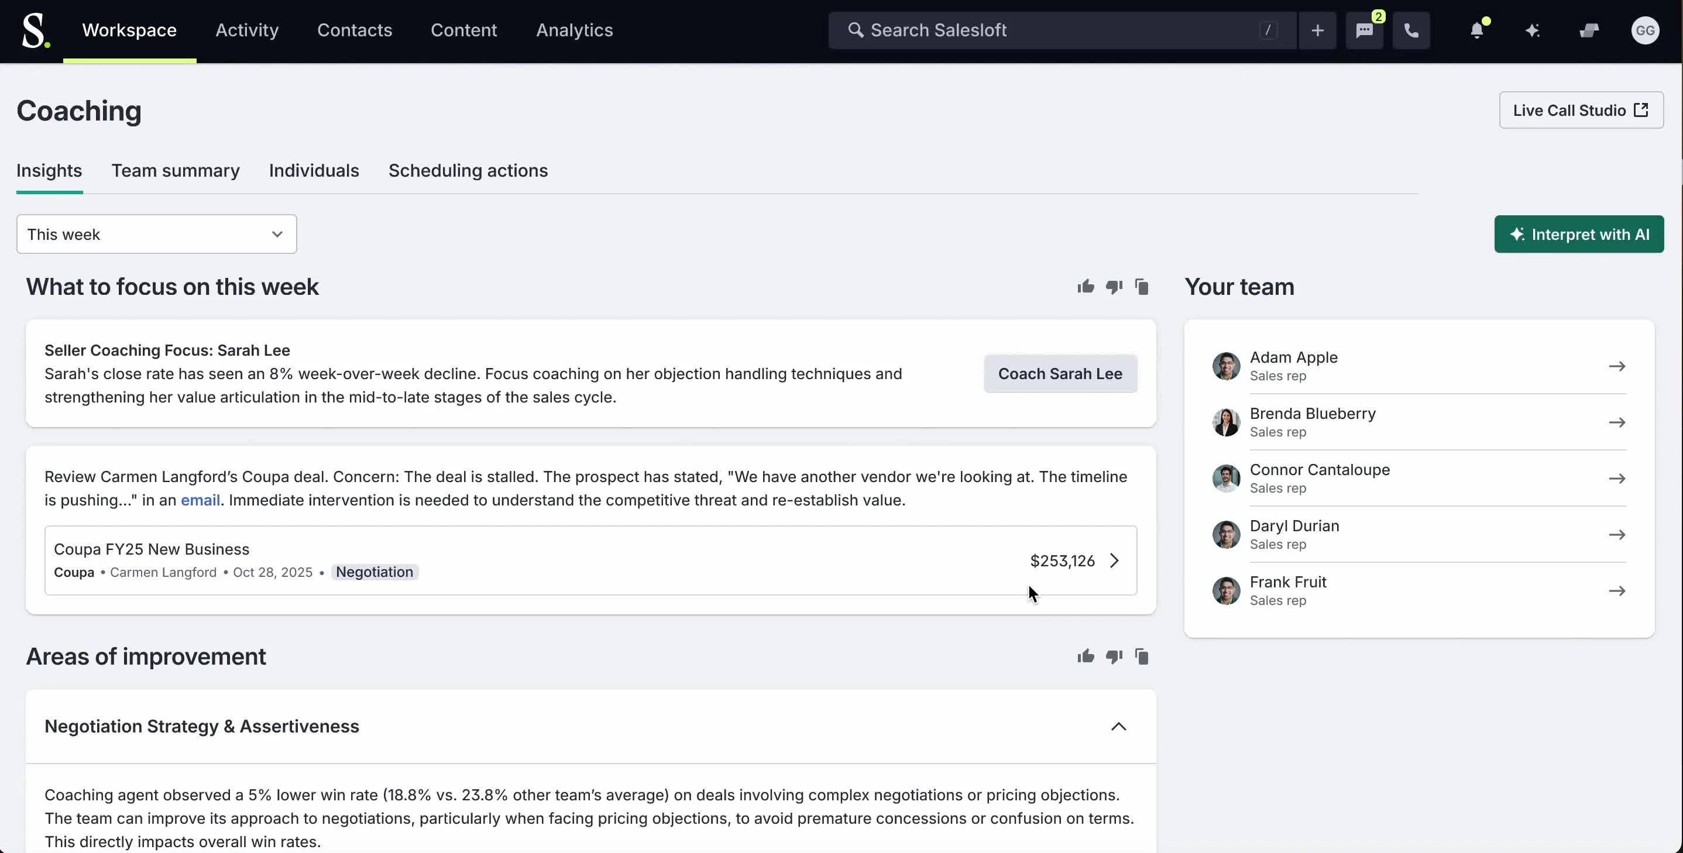Thumbs up the weekly focus section
The width and height of the screenshot is (1683, 853).
[1085, 287]
